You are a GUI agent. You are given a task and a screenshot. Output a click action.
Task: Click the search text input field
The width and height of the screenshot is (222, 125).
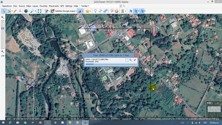pyautogui.click(x=105, y=6)
